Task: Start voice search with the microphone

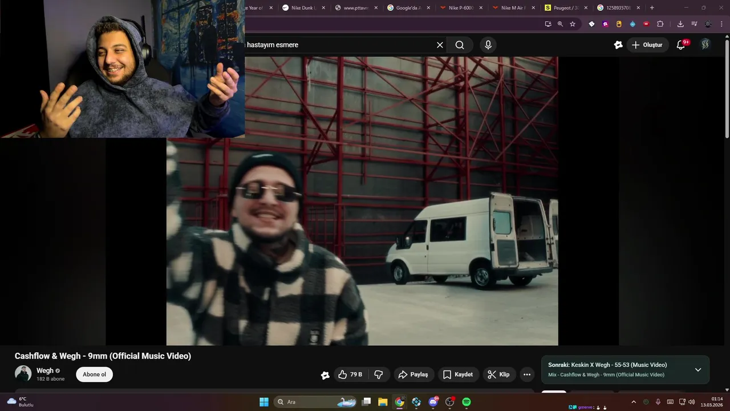Action: pyautogui.click(x=488, y=45)
